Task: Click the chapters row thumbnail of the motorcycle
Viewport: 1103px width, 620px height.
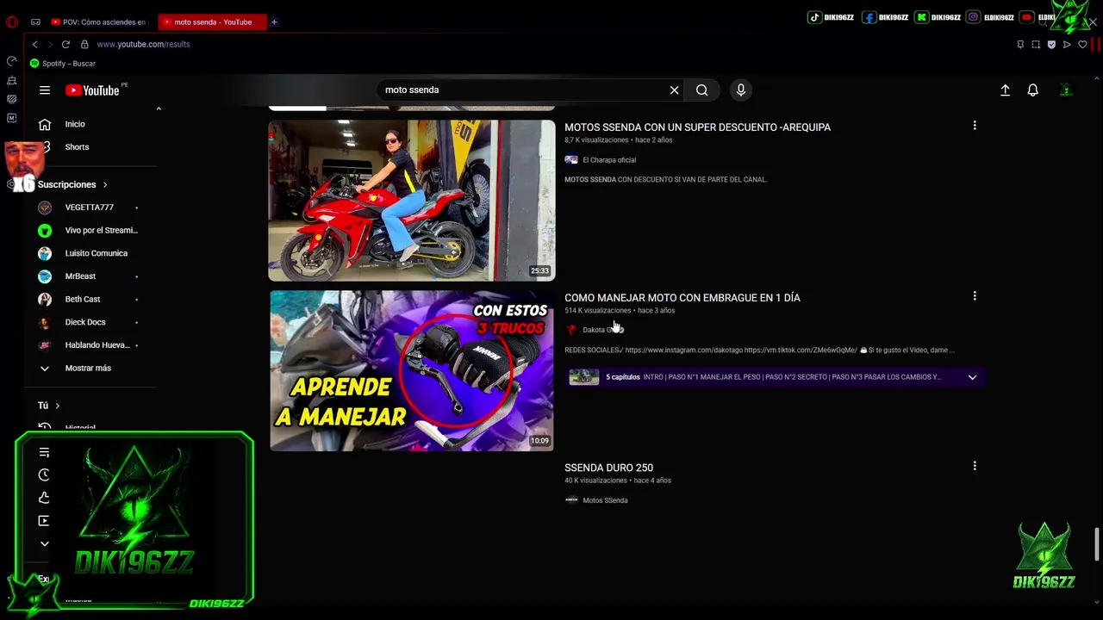Action: tap(583, 377)
